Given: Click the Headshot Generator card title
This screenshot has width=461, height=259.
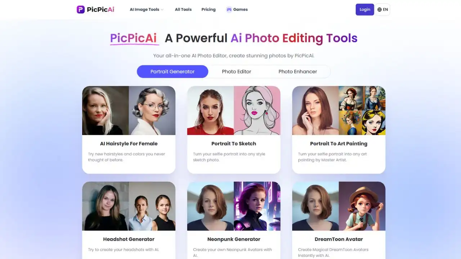Looking at the screenshot, I should coord(129,239).
